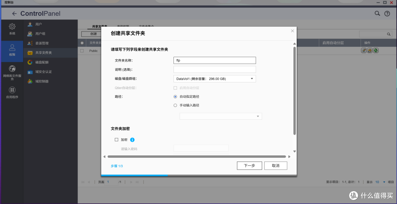Screen dimensions: 397x204
Task: Open the 系统 section in the sidebar
Action: click(12, 29)
